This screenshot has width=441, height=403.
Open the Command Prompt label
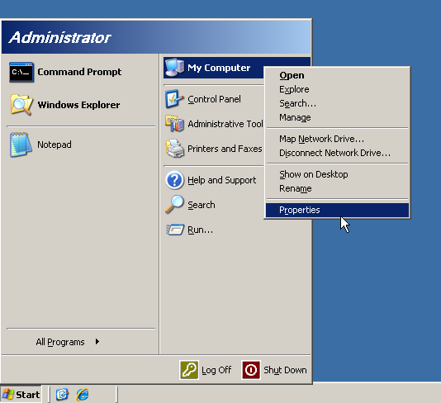[x=79, y=72]
